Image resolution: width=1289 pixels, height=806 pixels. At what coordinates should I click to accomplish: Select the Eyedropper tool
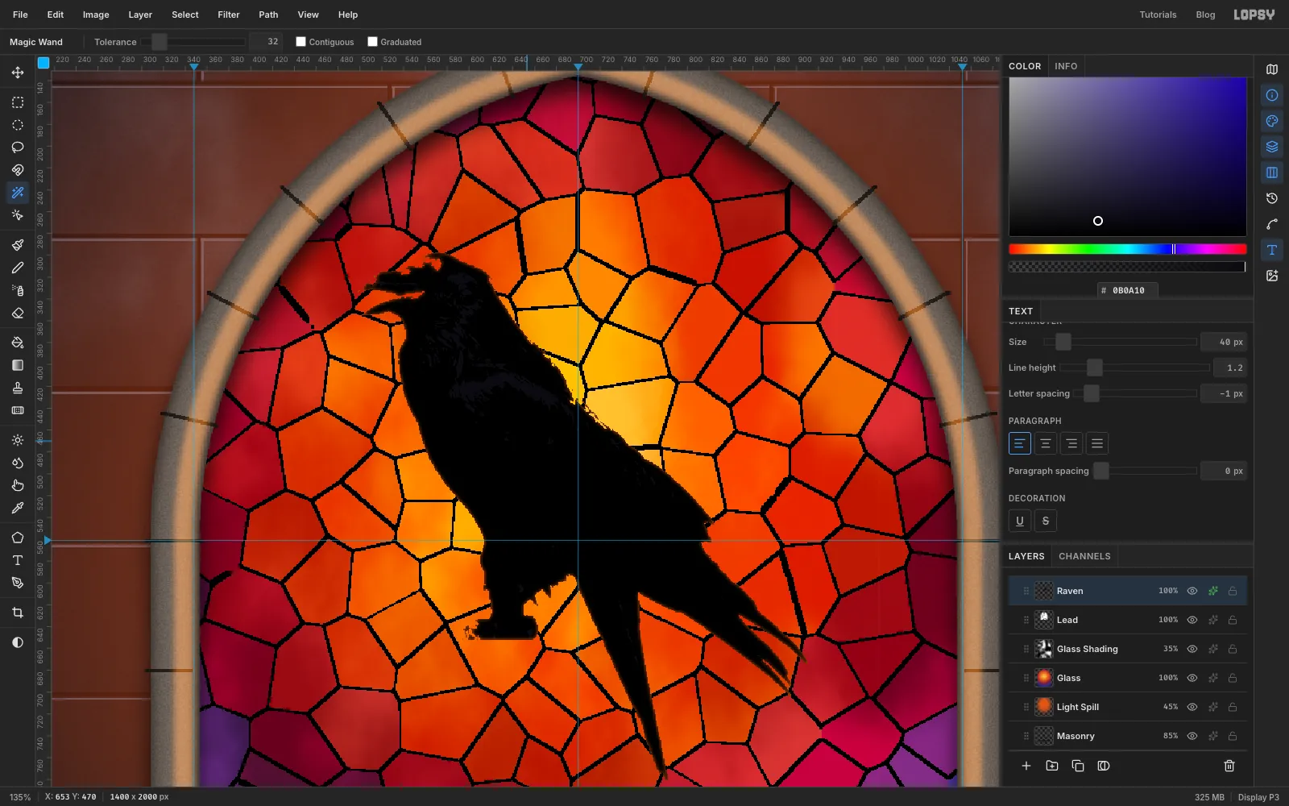pos(18,508)
